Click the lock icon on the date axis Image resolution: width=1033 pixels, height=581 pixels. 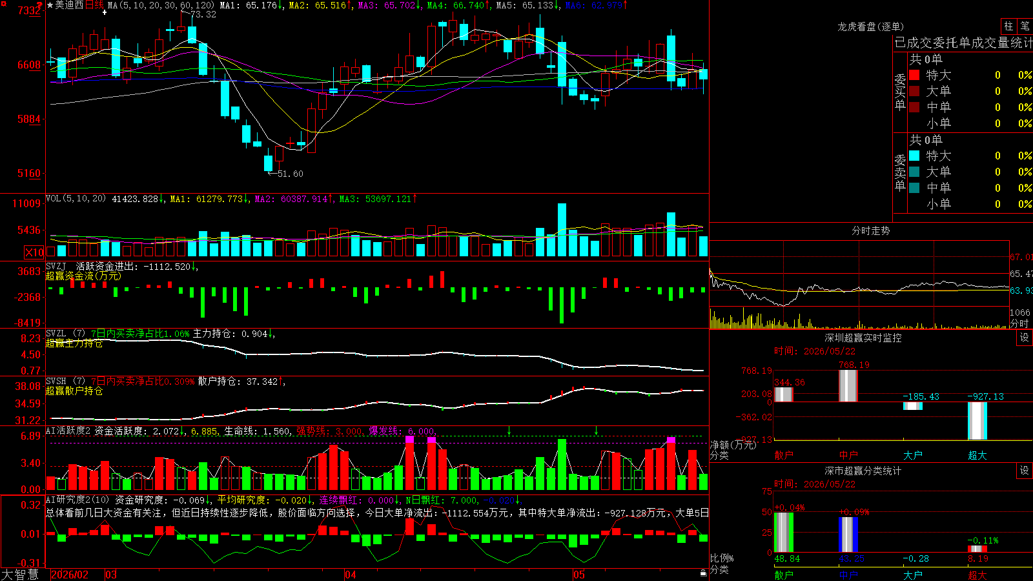[x=703, y=573]
